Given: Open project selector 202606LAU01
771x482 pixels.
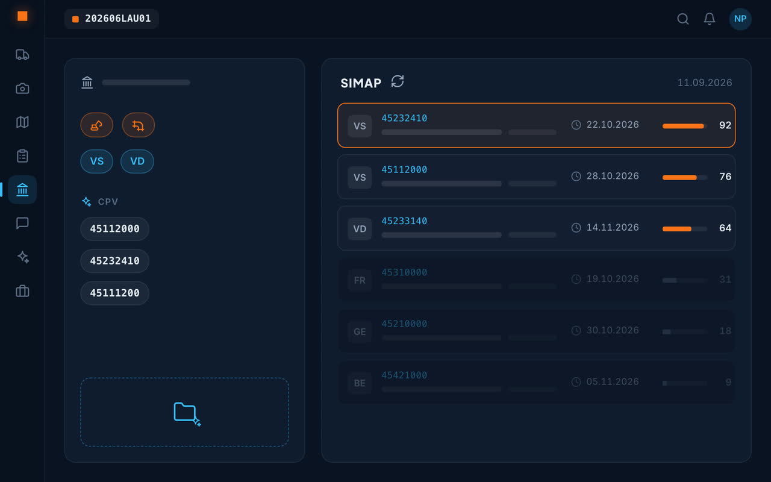Looking at the screenshot, I should click(x=111, y=19).
